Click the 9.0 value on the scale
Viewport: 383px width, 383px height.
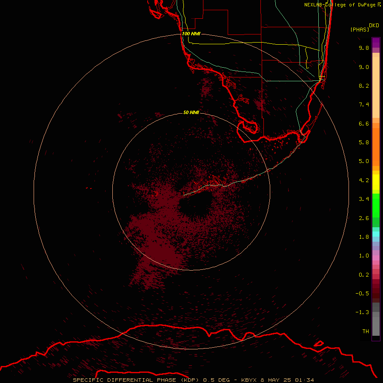(364, 67)
